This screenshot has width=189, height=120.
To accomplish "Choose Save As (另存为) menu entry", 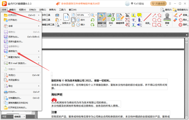I will (x=21, y=37).
